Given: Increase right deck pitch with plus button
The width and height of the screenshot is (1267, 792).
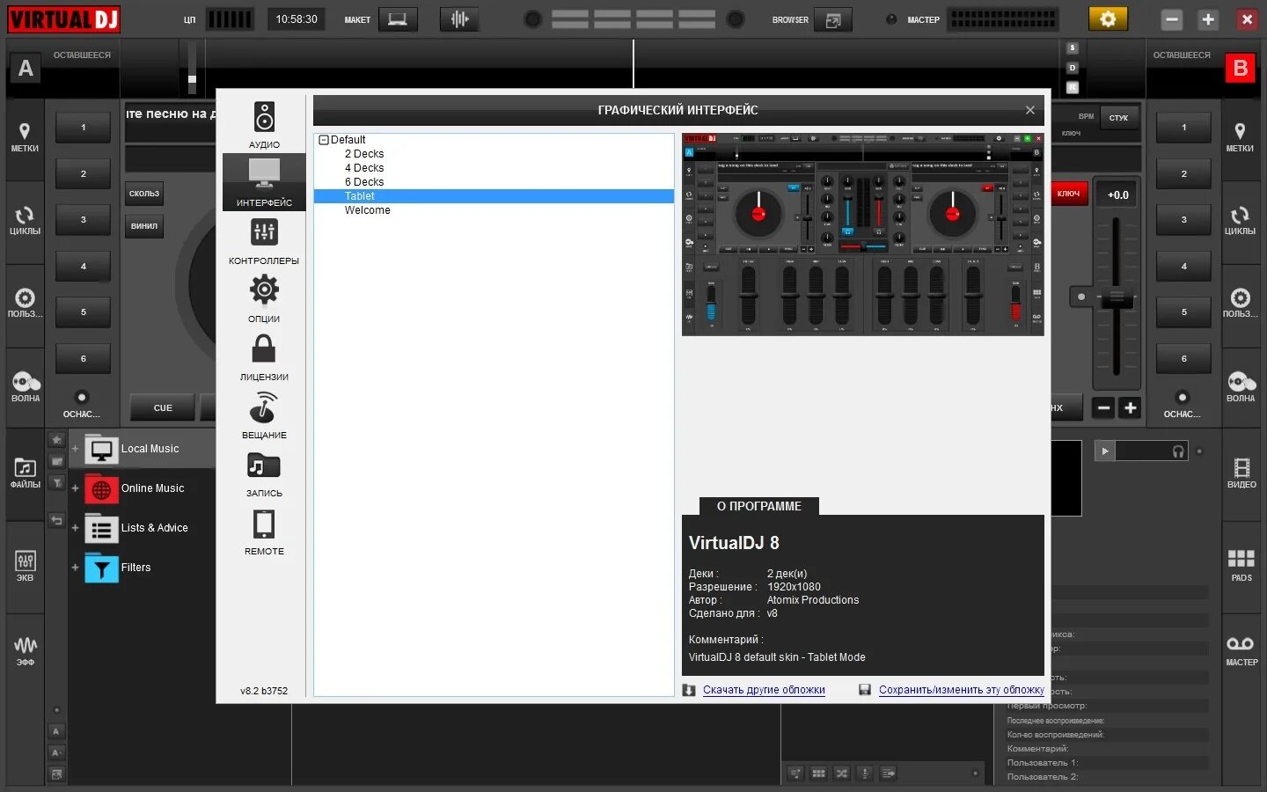Looking at the screenshot, I should pyautogui.click(x=1131, y=407).
